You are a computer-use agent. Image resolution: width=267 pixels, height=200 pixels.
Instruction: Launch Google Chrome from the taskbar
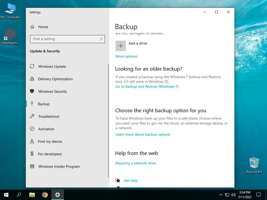tap(45, 195)
